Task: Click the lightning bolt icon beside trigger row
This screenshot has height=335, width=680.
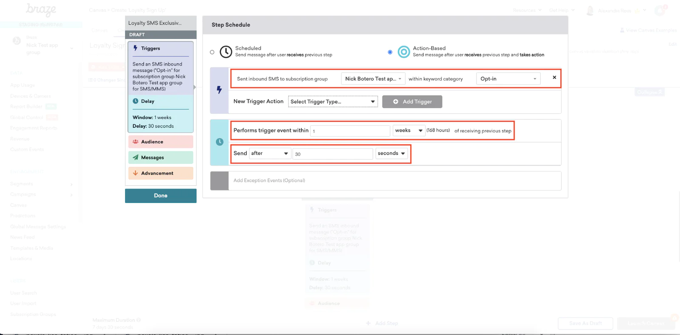Action: coord(219,90)
